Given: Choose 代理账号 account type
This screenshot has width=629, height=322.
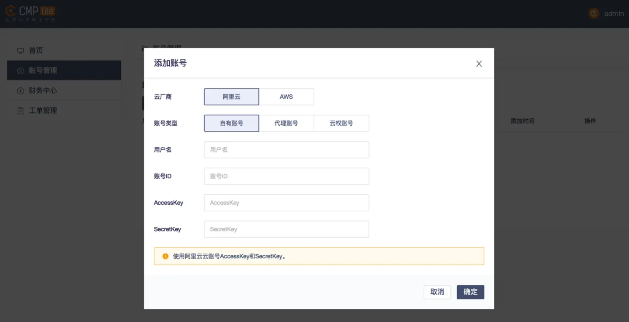Looking at the screenshot, I should pyautogui.click(x=286, y=123).
